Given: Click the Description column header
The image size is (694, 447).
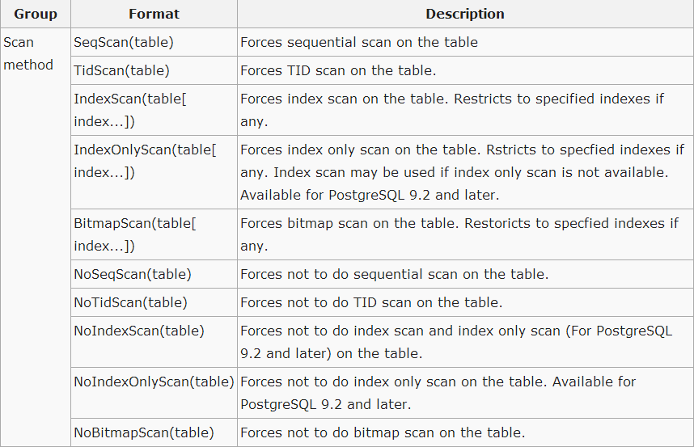Looking at the screenshot, I should (464, 14).
